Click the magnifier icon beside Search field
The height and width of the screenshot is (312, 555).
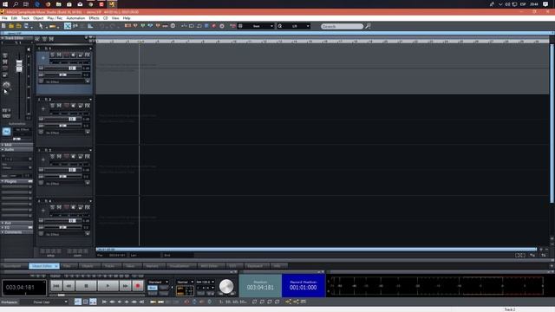[368, 26]
